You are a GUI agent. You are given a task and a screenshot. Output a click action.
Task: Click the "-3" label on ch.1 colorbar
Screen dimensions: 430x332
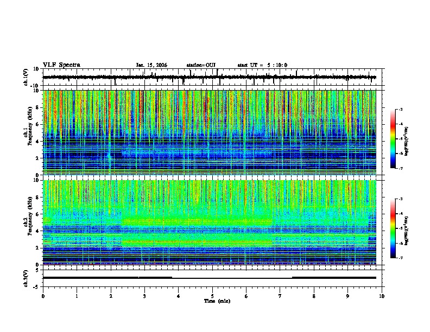(x=401, y=109)
